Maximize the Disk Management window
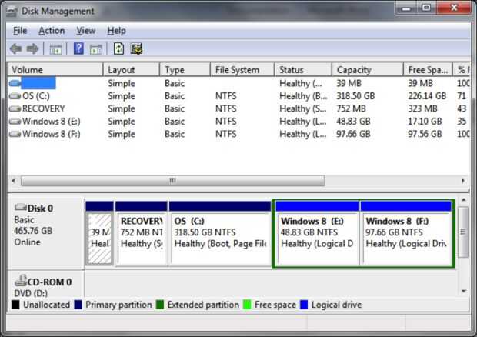This screenshot has height=337, width=477. (426, 8)
